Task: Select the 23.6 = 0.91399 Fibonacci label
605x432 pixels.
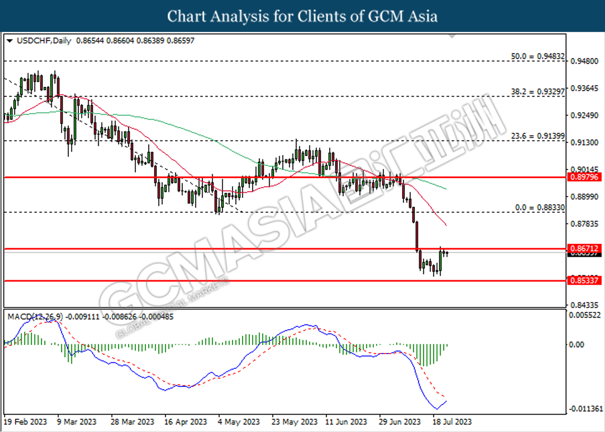Action: tap(538, 136)
